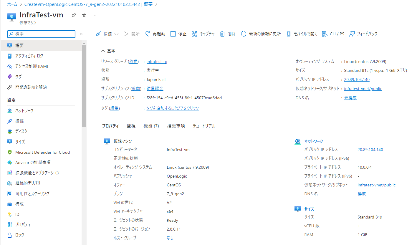Click the なし link for ホスト グループ
Image resolution: width=412 pixels, height=245 pixels.
[x=170, y=238]
